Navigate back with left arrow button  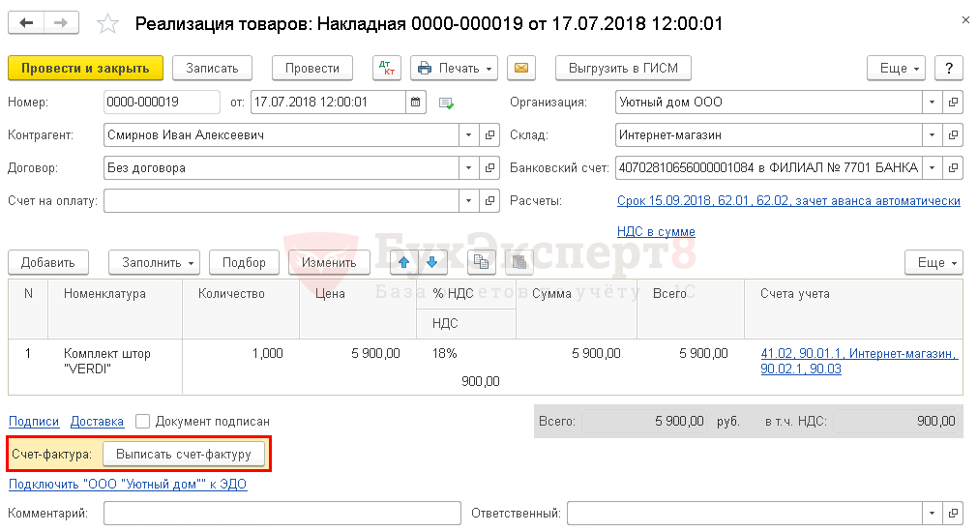pyautogui.click(x=26, y=23)
